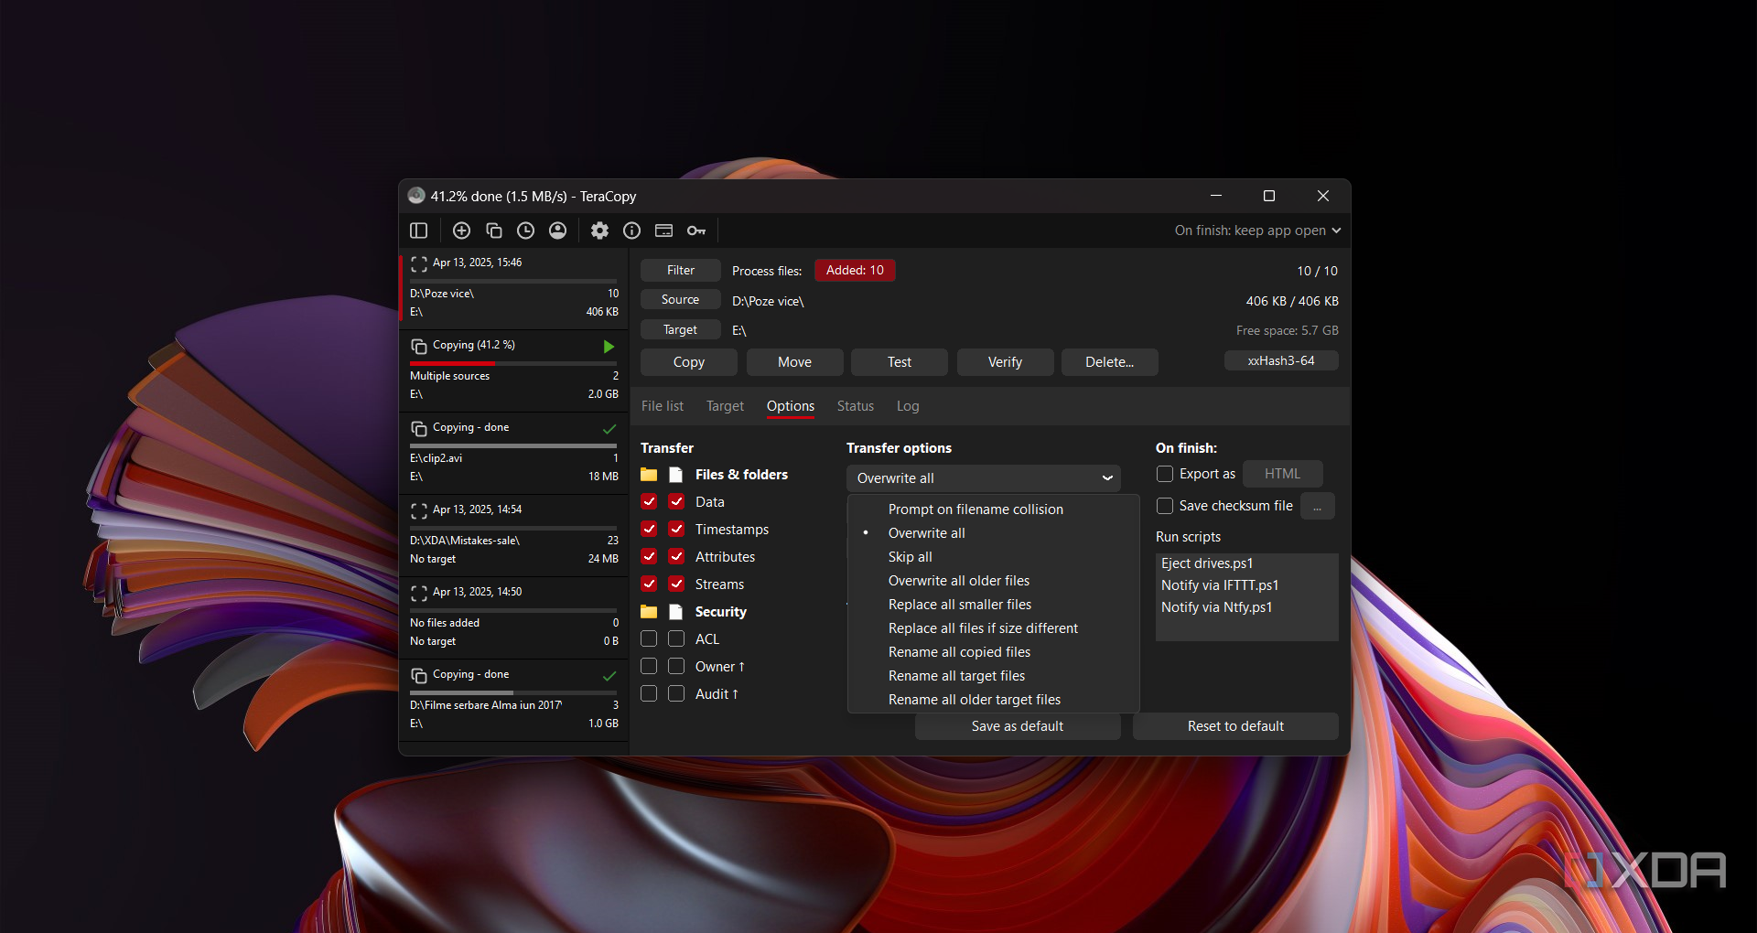Collapse the Overwrite all transfer options dropdown

click(x=984, y=478)
